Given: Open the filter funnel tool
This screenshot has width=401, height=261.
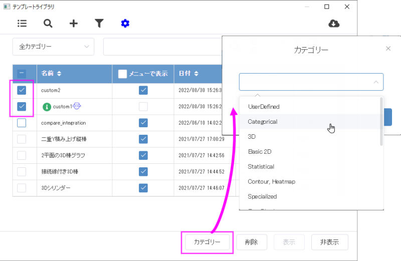Looking at the screenshot, I should click(x=99, y=24).
